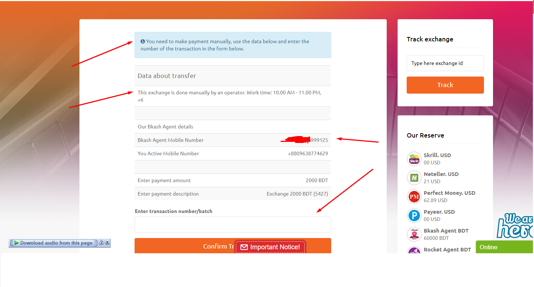The height and width of the screenshot is (287, 534).
Task: Click the Data about transfer heading
Action: pos(167,76)
